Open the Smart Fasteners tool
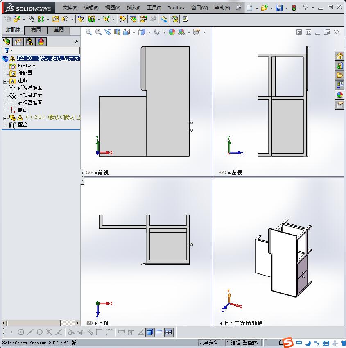The height and width of the screenshot is (348, 346). (56, 19)
